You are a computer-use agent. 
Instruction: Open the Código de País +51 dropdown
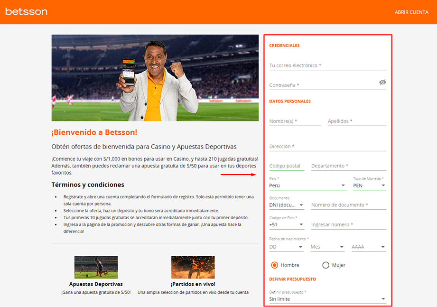click(x=287, y=224)
